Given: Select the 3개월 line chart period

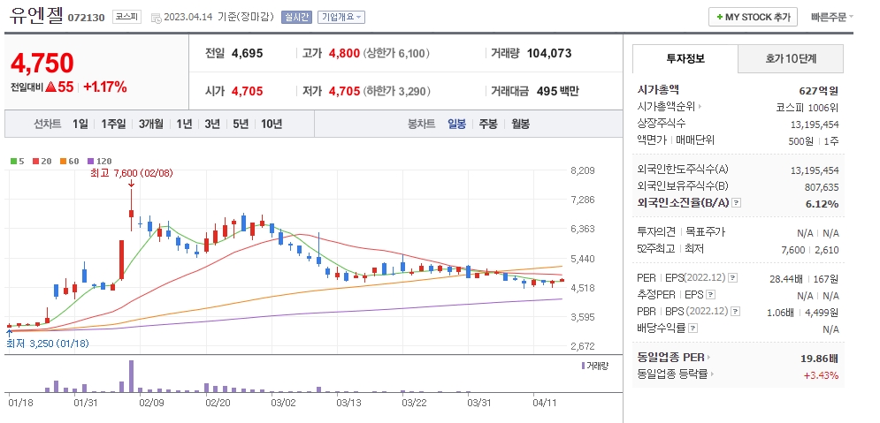Looking at the screenshot, I should tap(151, 124).
